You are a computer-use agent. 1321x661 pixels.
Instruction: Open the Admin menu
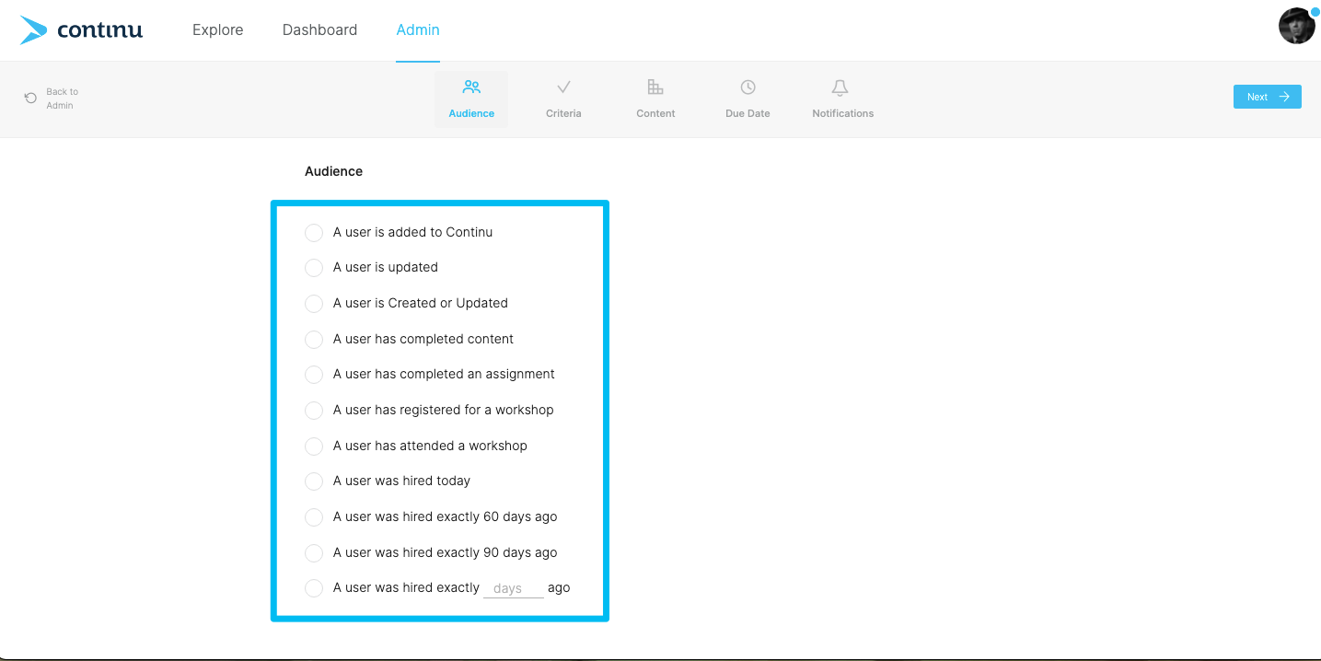click(x=418, y=29)
